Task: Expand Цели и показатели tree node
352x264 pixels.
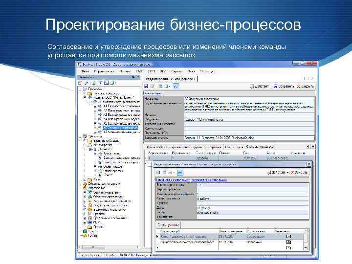Action: click(x=85, y=193)
